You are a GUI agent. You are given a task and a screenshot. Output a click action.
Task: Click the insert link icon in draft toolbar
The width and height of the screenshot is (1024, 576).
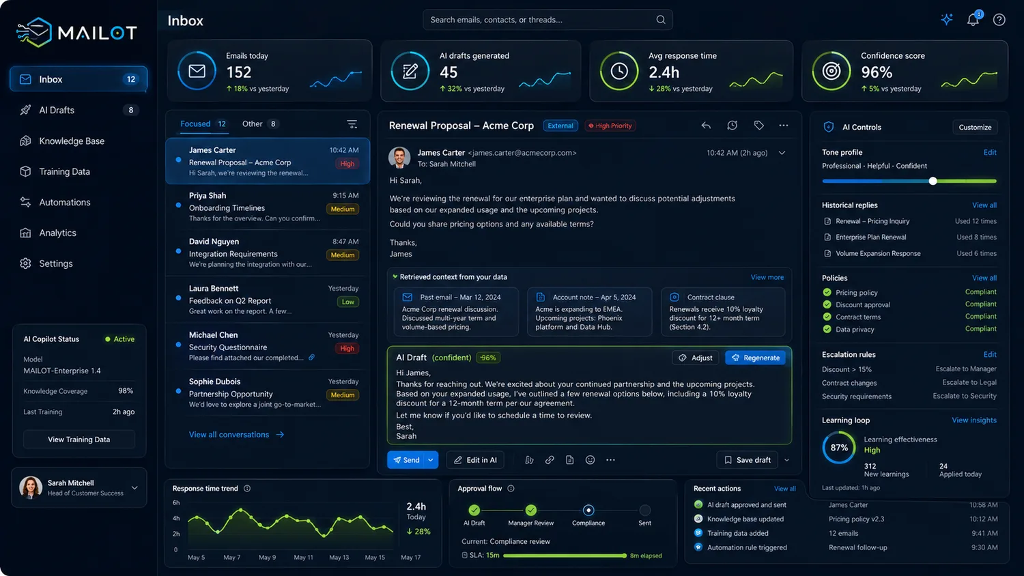tap(550, 460)
